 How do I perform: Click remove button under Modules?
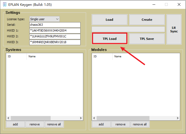pyautogui.click(x=120, y=124)
